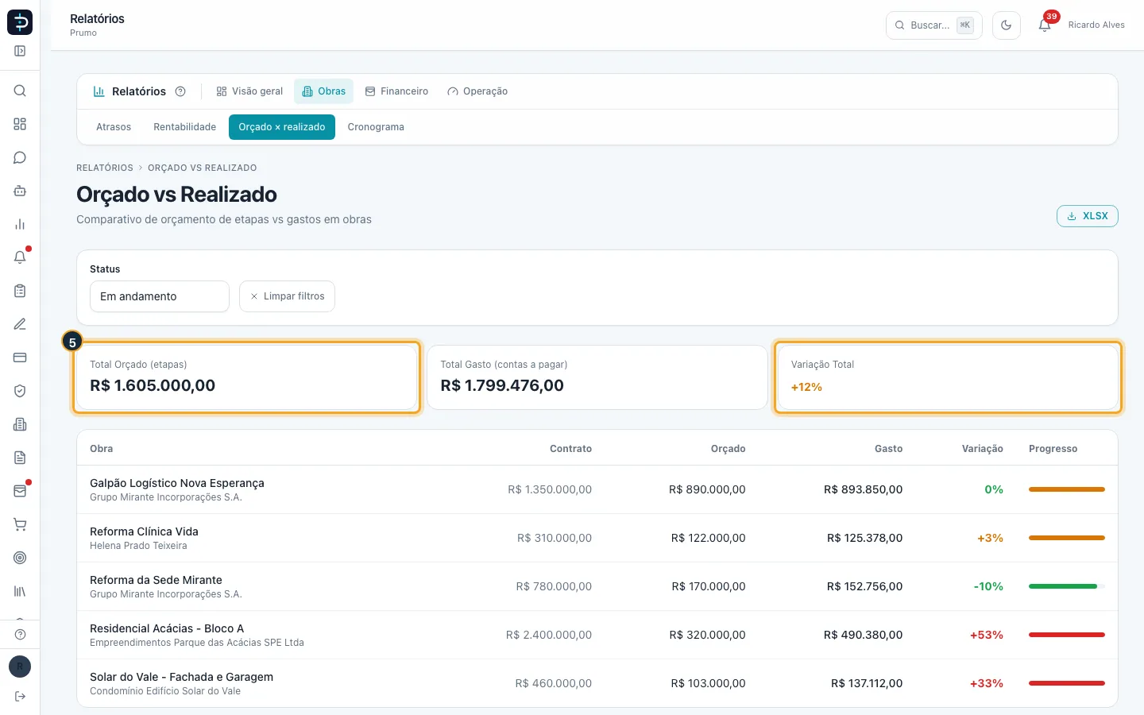This screenshot has width=1144, height=715.
Task: Open the Status dropdown showing Em andamento
Action: coord(160,296)
